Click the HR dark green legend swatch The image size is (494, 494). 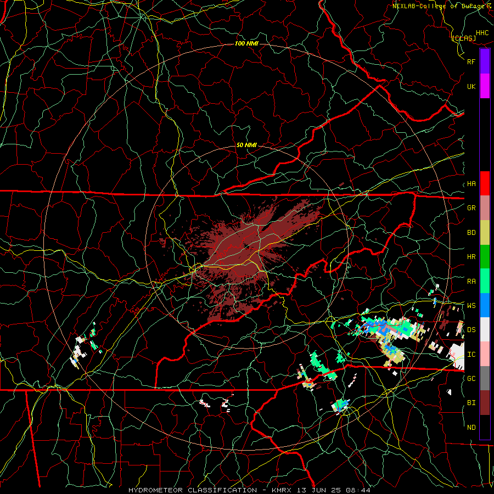click(x=485, y=257)
